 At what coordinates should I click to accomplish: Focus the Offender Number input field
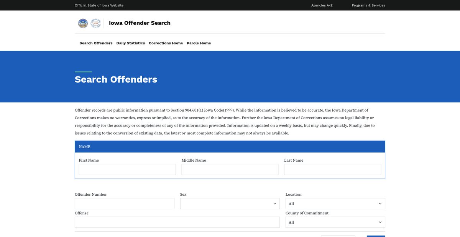(x=125, y=204)
